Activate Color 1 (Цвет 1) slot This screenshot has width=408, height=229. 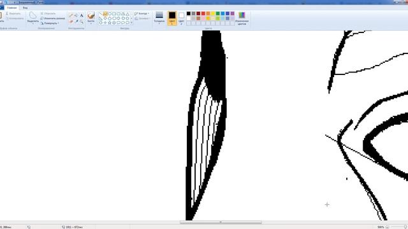(x=172, y=18)
